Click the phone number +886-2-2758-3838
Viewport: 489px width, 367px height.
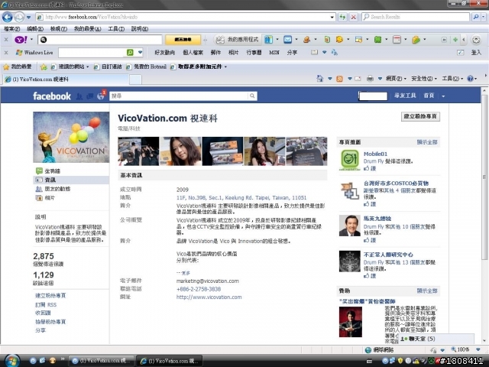tap(199, 289)
